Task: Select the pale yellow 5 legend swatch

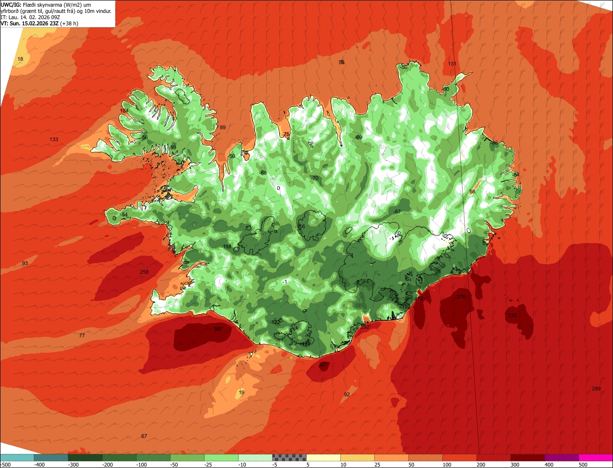Action: [323, 457]
